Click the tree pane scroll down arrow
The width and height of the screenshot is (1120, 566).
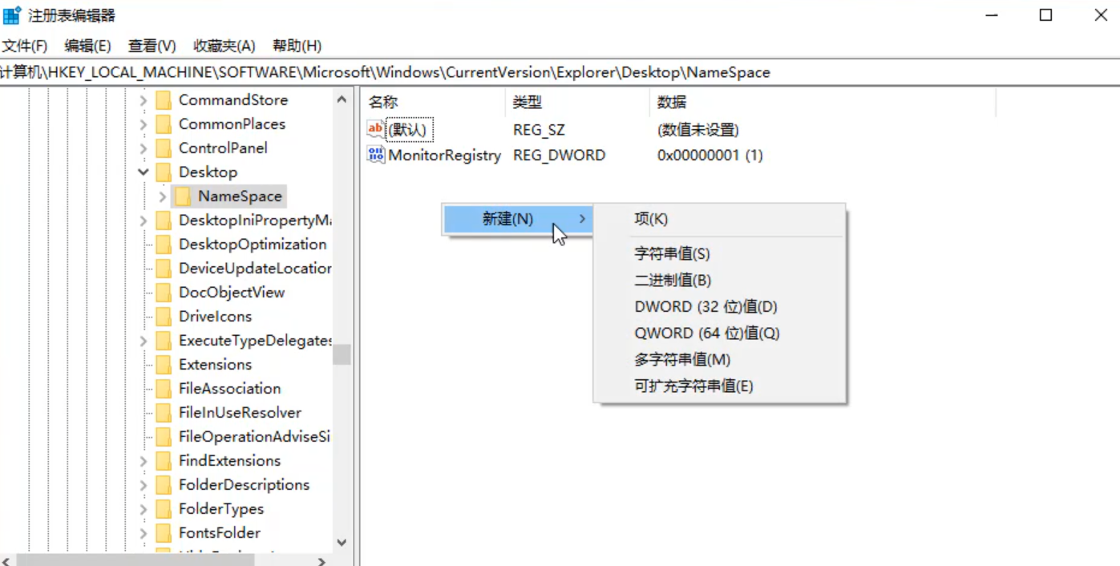342,543
